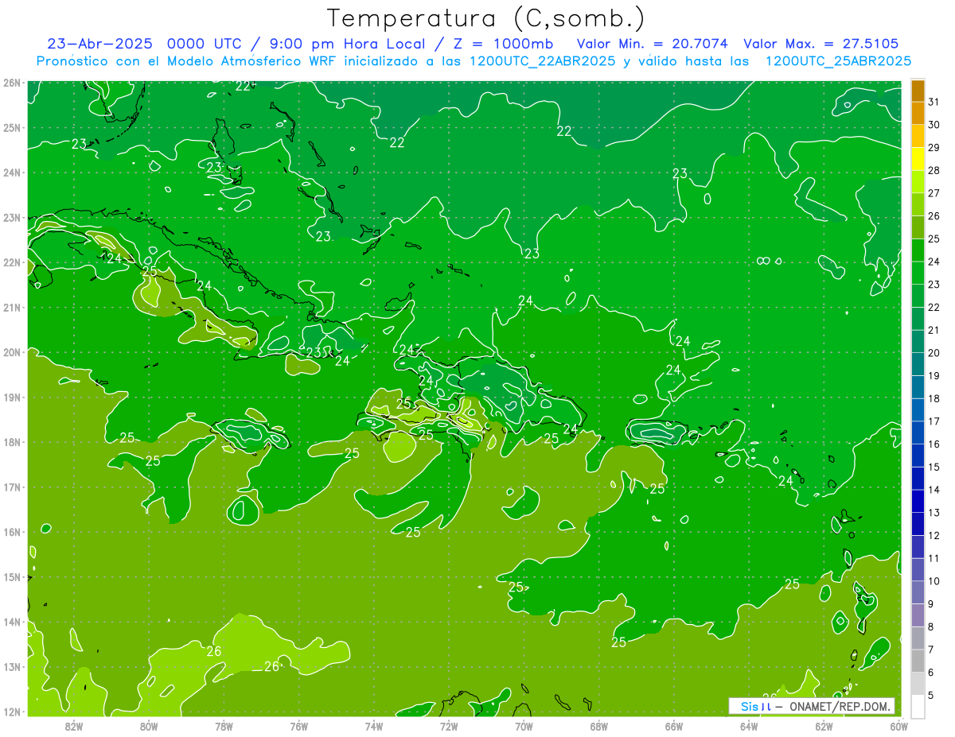Click the 19 label on the color scale
Viewport: 955px width, 737px height.
pyautogui.click(x=934, y=375)
